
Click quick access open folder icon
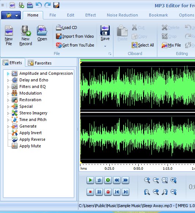point(30,5)
